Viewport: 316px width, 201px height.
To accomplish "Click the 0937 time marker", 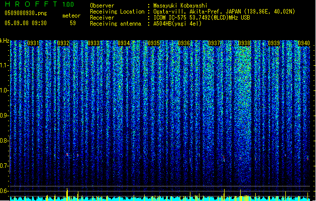I will pos(214,43).
